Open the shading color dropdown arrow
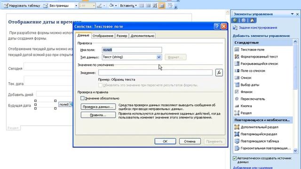 116,6
